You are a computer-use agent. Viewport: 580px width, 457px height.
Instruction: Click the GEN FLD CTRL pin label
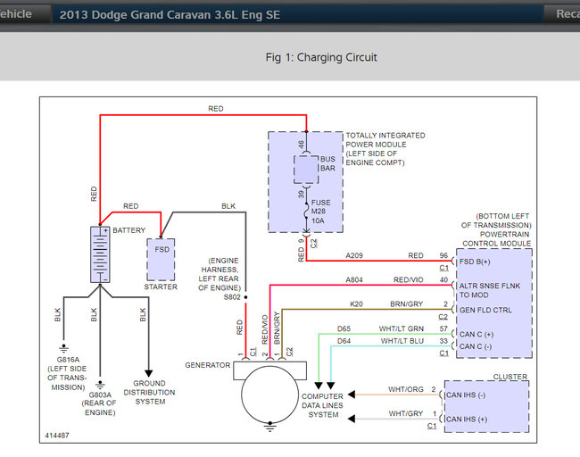(x=485, y=310)
